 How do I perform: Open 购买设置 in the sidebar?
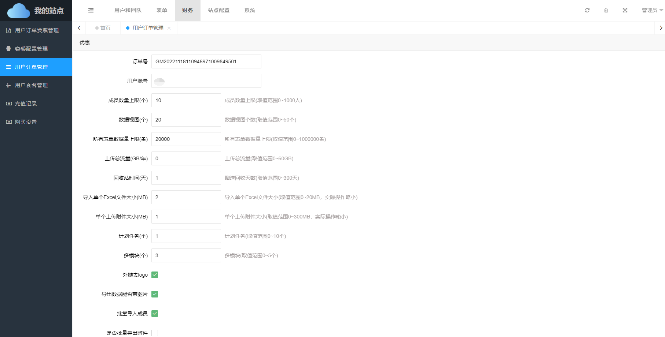(26, 122)
